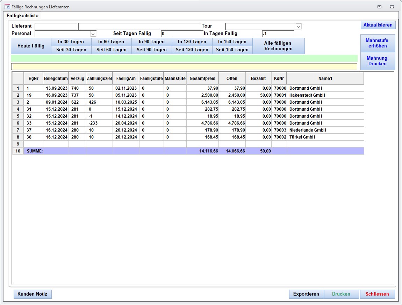402x305 pixels.
Task: Export the list with Exportieren
Action: pos(306,294)
